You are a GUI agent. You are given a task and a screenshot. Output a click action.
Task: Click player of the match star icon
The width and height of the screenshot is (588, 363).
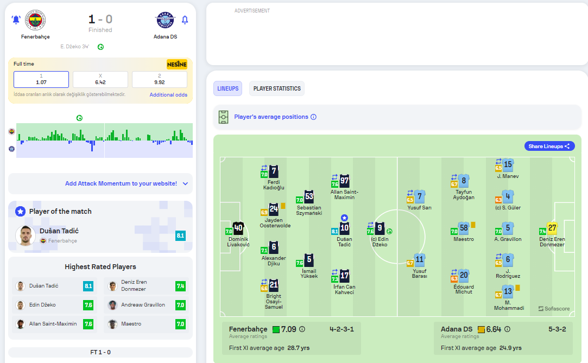(x=20, y=211)
